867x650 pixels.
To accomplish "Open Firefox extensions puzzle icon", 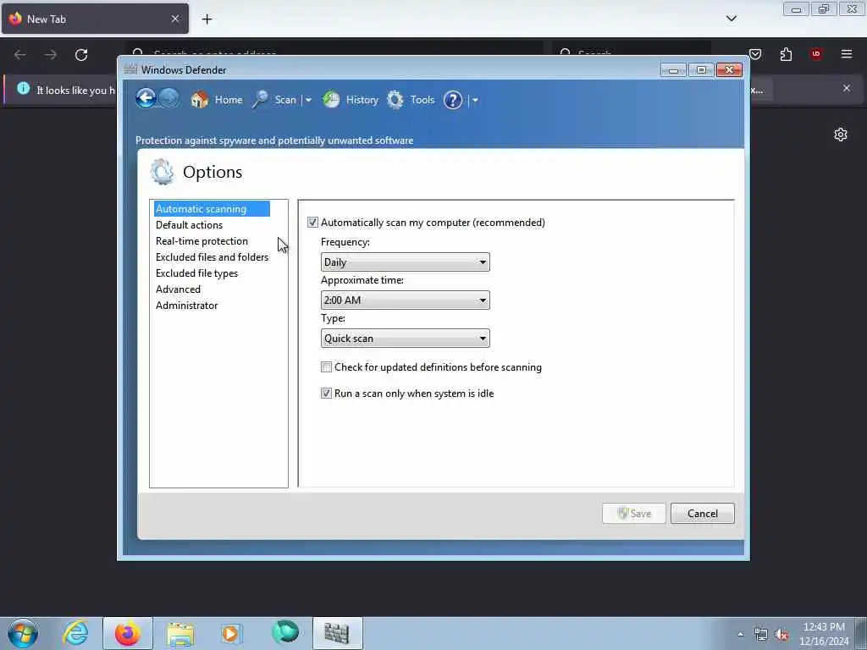I will (786, 54).
